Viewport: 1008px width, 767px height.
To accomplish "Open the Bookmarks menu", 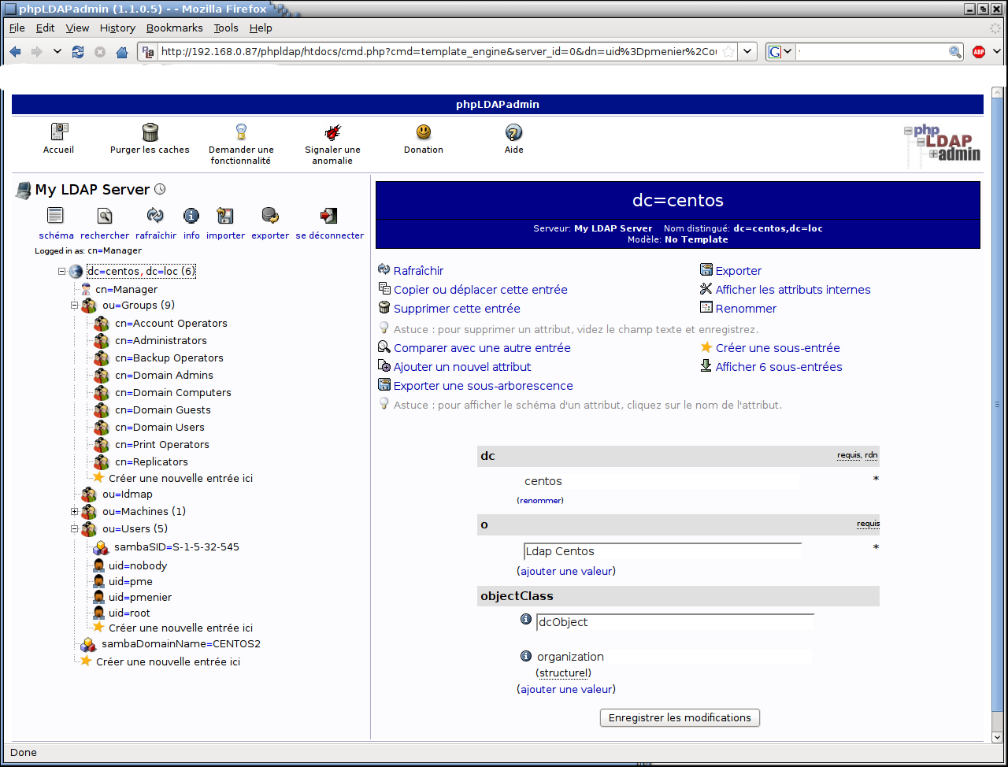I will (x=174, y=28).
